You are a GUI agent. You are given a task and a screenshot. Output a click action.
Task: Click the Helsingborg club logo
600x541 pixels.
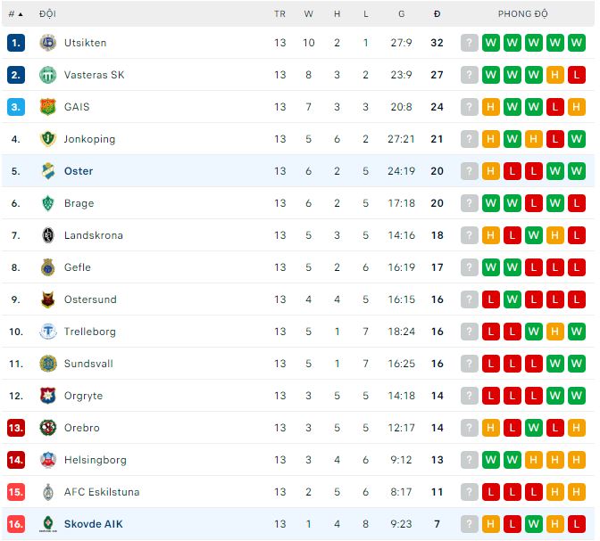pyautogui.click(x=47, y=460)
